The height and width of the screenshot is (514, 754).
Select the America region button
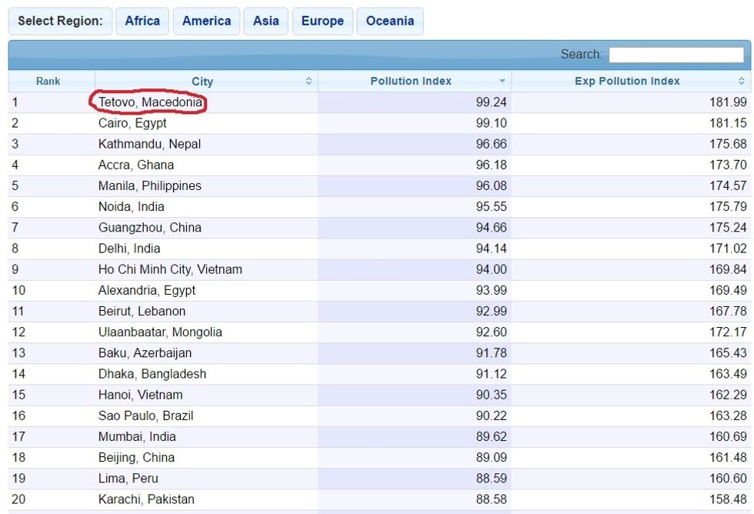pos(206,21)
